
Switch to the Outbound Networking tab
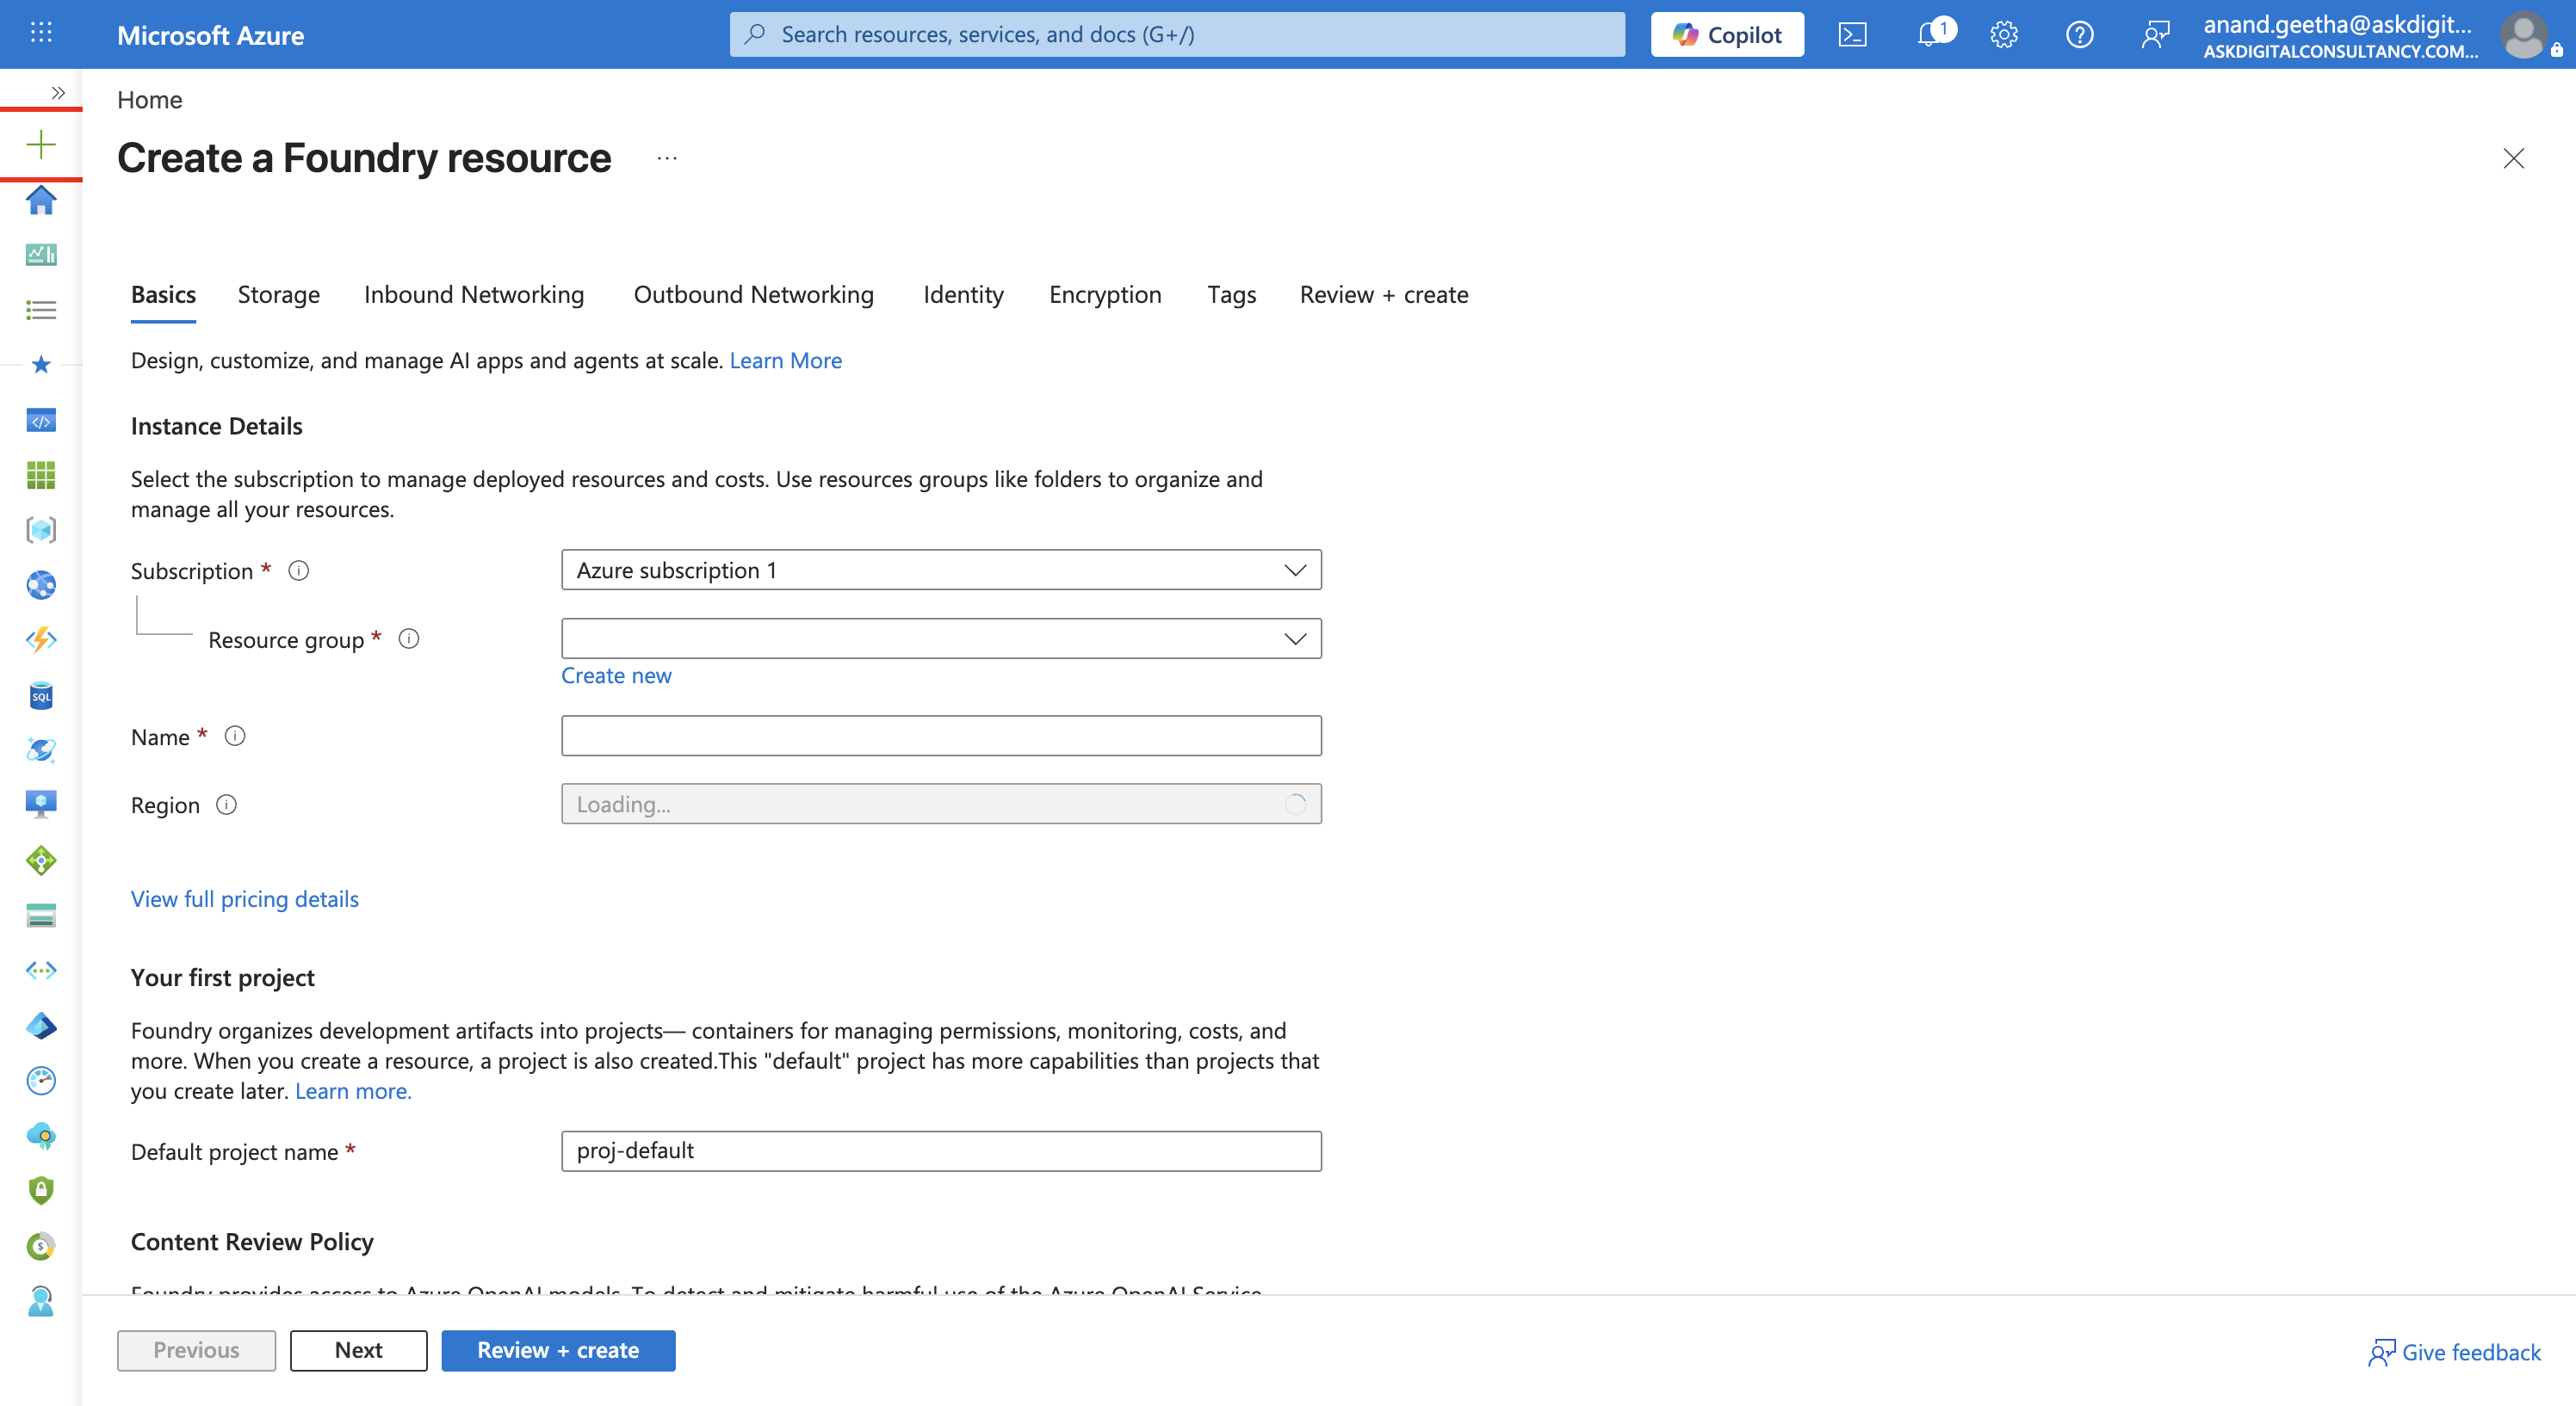(x=754, y=295)
